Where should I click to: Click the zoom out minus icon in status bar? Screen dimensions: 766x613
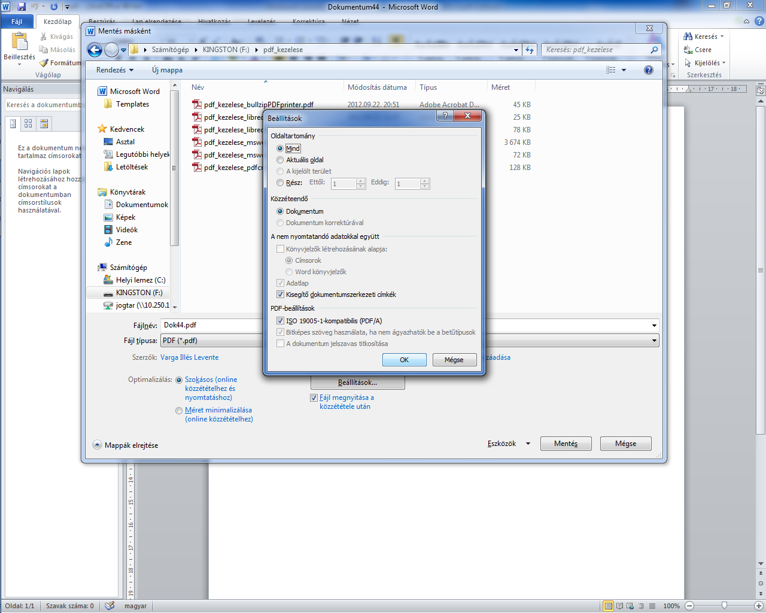689,606
